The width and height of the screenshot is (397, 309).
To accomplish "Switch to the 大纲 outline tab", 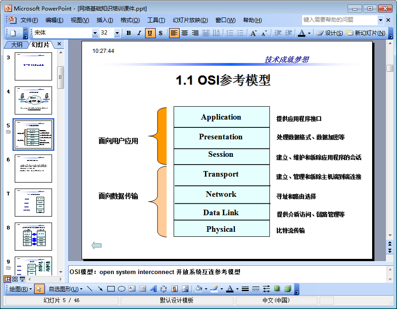I will point(17,45).
